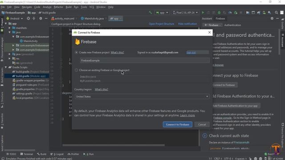Open Assistant panel settings gear icon

(x=272, y=19)
